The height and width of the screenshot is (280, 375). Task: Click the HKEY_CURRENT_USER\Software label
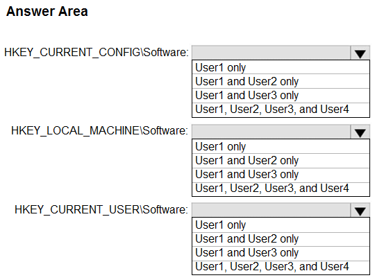101,210
